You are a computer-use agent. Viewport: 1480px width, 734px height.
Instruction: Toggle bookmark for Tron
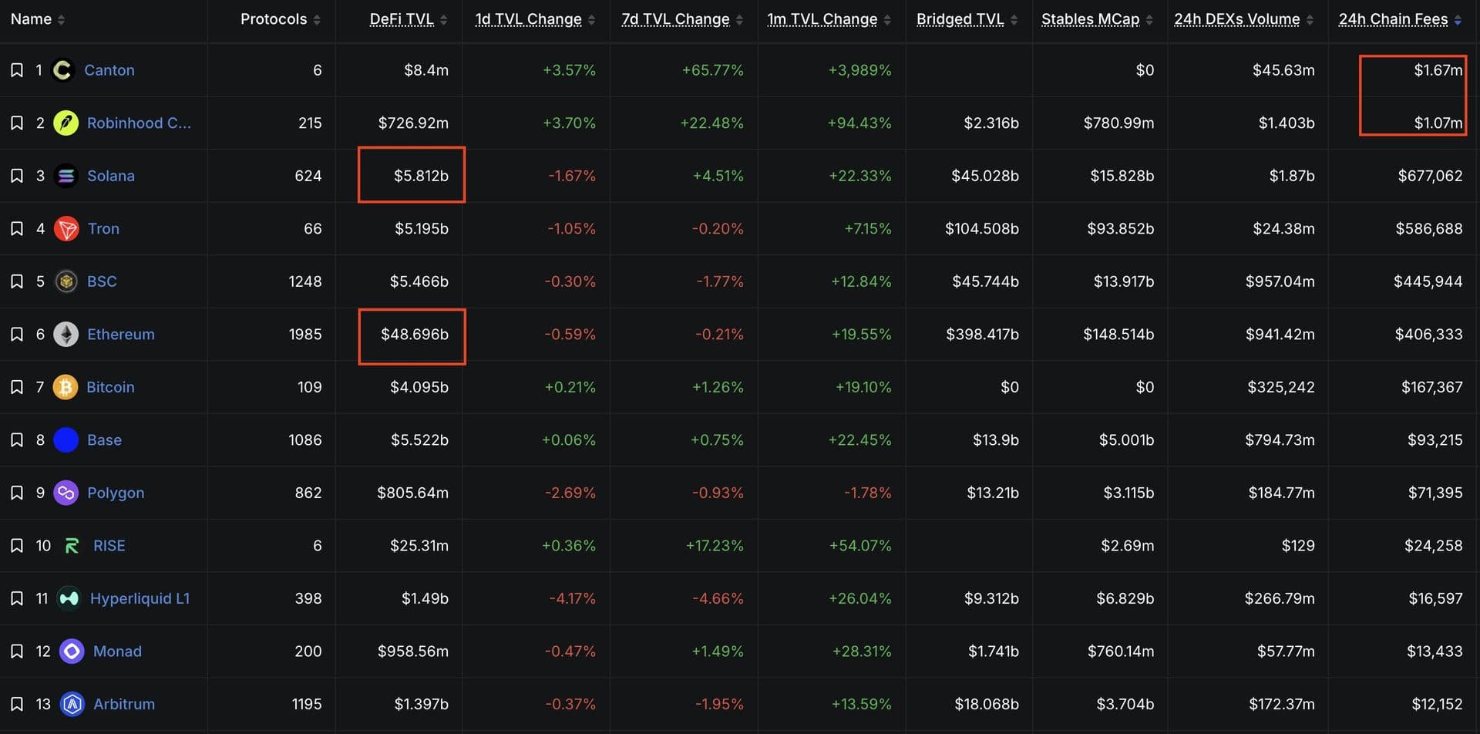tap(16, 228)
